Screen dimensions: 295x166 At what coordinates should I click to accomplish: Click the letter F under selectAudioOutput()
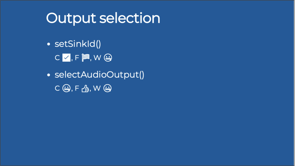click(x=77, y=88)
